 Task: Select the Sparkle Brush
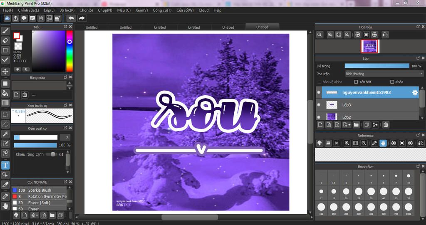pos(39,190)
